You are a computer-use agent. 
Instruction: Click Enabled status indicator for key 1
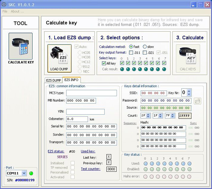coord(152,169)
